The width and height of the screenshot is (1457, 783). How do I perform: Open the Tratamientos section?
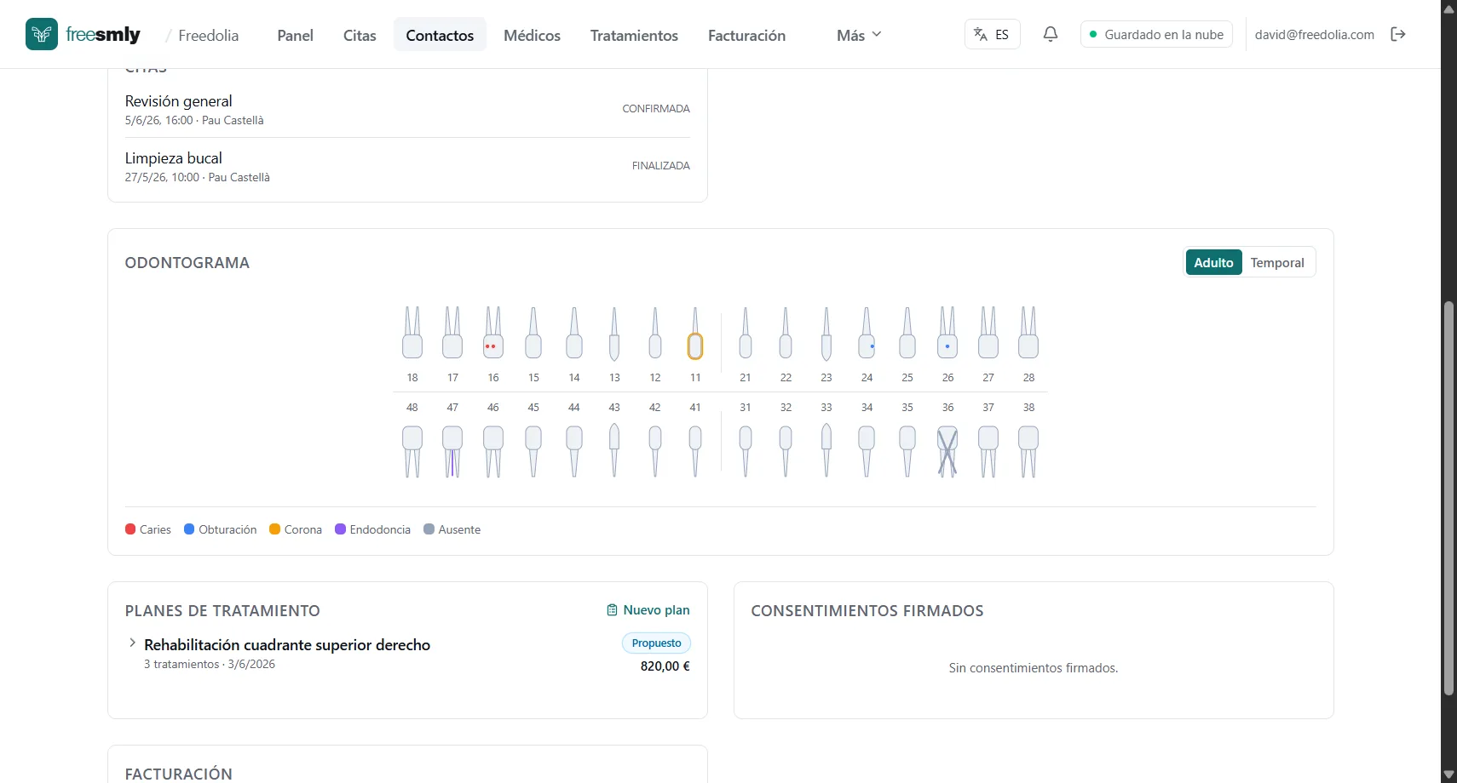tap(634, 35)
